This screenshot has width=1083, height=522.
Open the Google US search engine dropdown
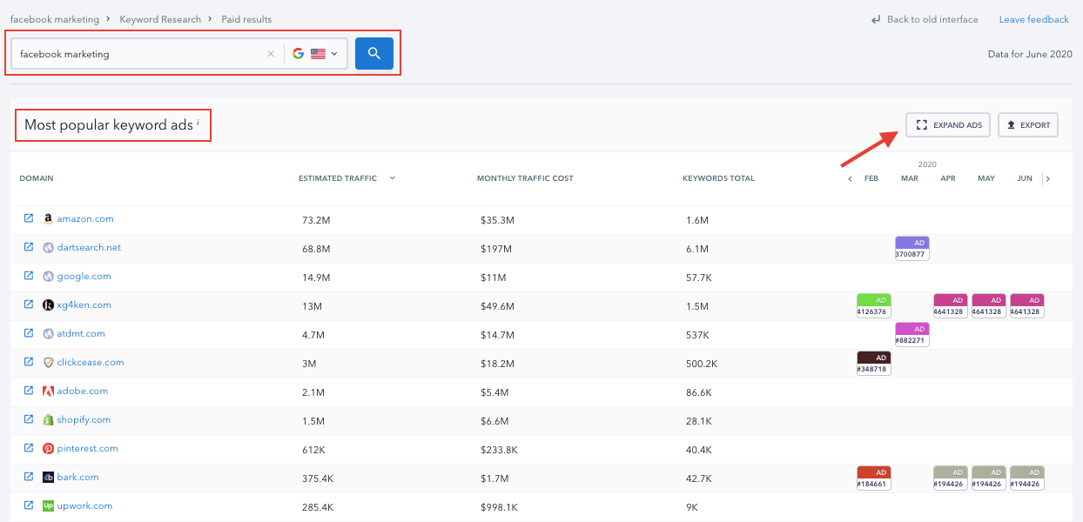[315, 54]
